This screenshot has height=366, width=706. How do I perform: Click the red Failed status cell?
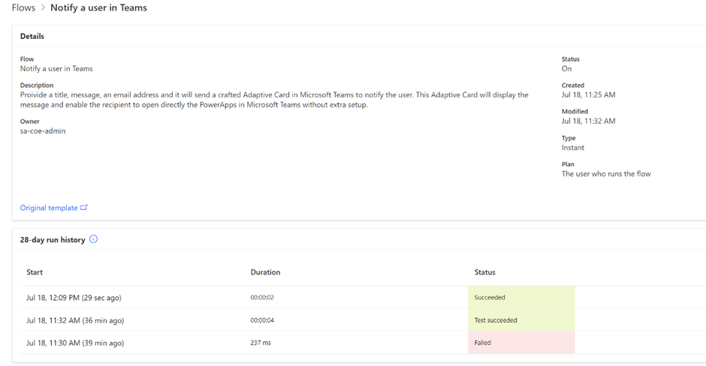pyautogui.click(x=520, y=343)
